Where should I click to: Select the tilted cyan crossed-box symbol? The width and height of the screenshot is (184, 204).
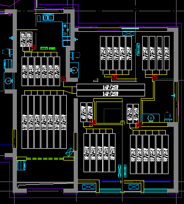[x=69, y=152]
